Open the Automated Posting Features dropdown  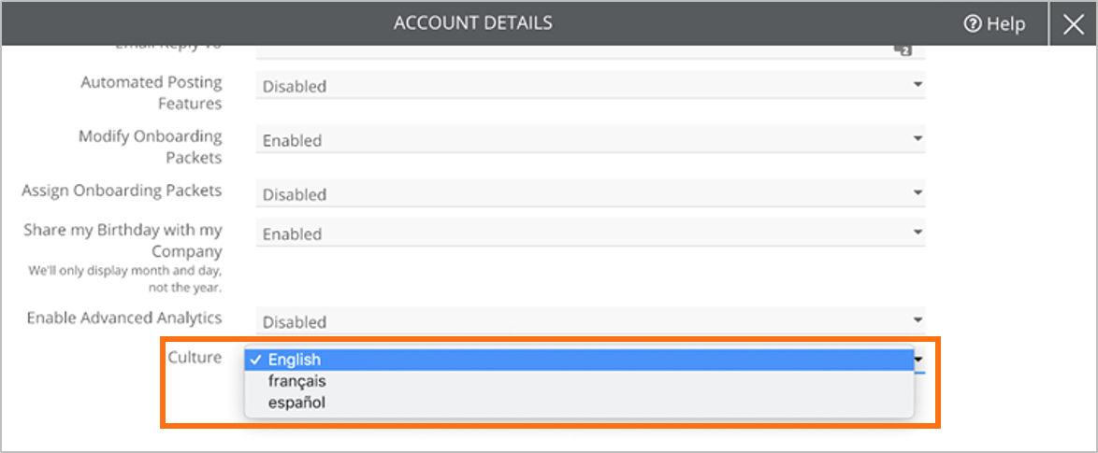[x=590, y=86]
